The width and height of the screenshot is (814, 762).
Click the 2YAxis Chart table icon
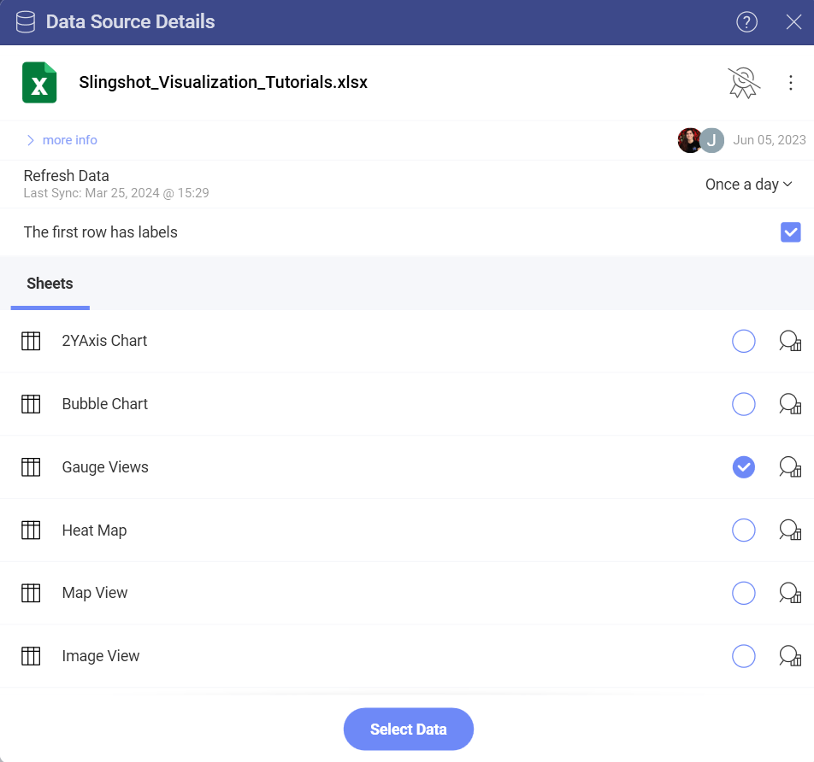click(x=31, y=341)
